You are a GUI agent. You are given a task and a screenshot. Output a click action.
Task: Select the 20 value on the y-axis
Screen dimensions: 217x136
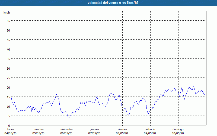pyautogui.click(x=8, y=87)
